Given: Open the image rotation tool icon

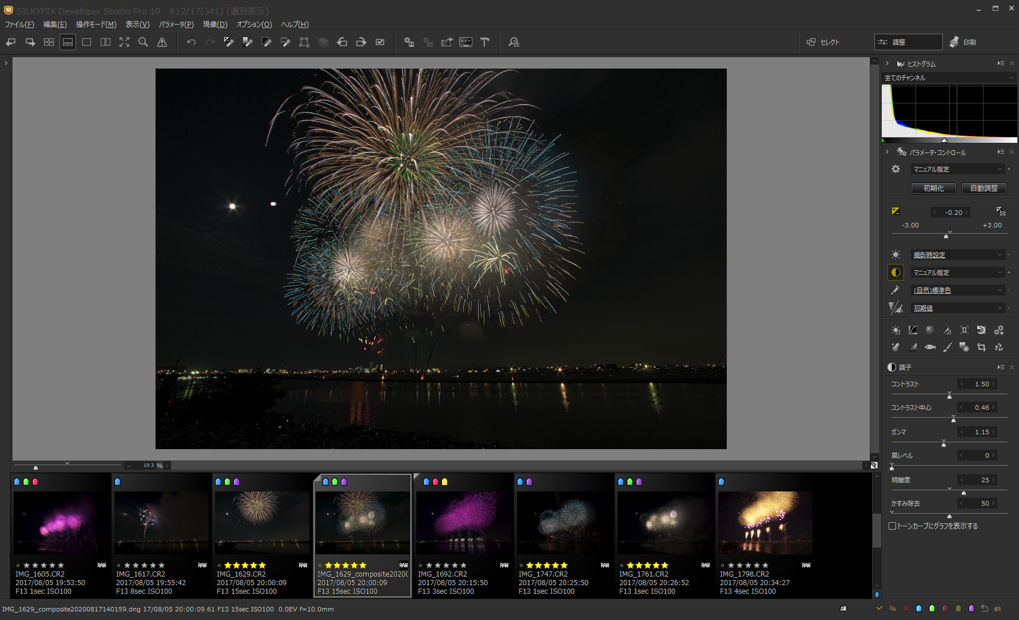Looking at the screenshot, I should pos(981,330).
